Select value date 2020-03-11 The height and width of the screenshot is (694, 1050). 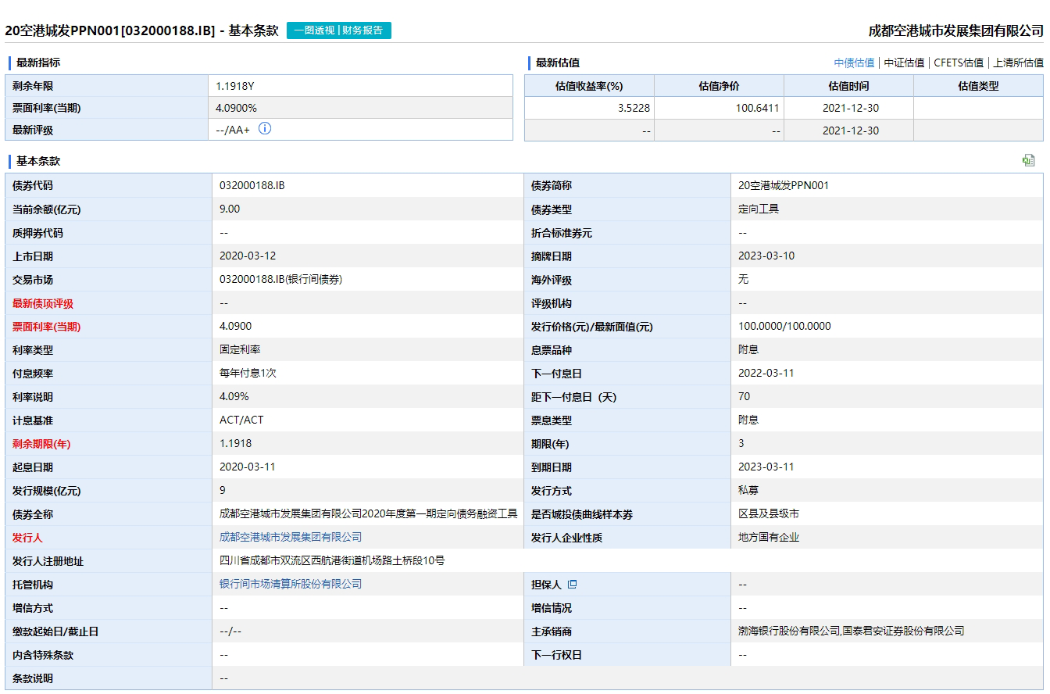248,467
